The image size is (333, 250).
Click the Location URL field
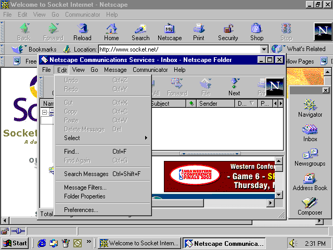[x=180, y=49]
